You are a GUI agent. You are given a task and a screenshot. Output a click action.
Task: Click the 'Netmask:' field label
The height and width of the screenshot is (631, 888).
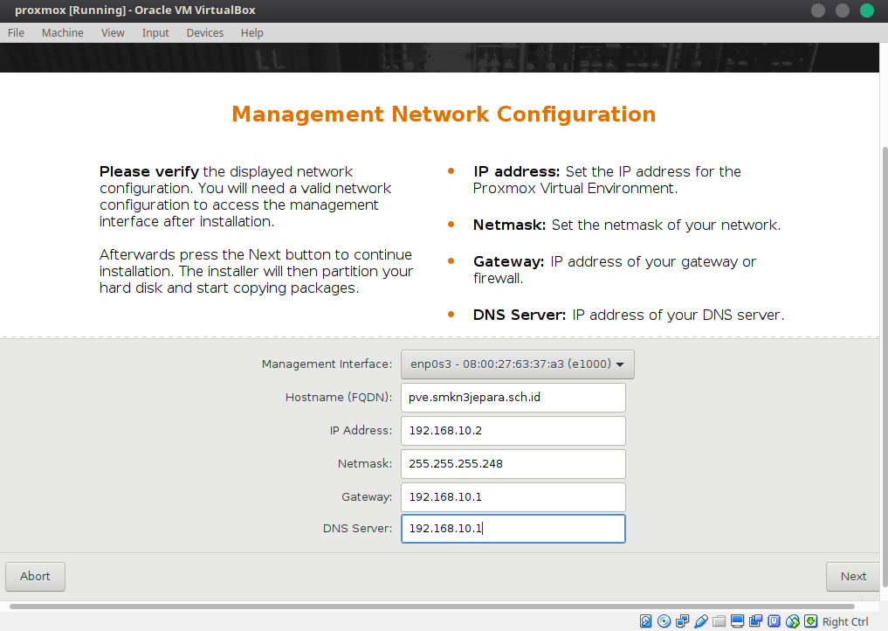pyautogui.click(x=365, y=464)
